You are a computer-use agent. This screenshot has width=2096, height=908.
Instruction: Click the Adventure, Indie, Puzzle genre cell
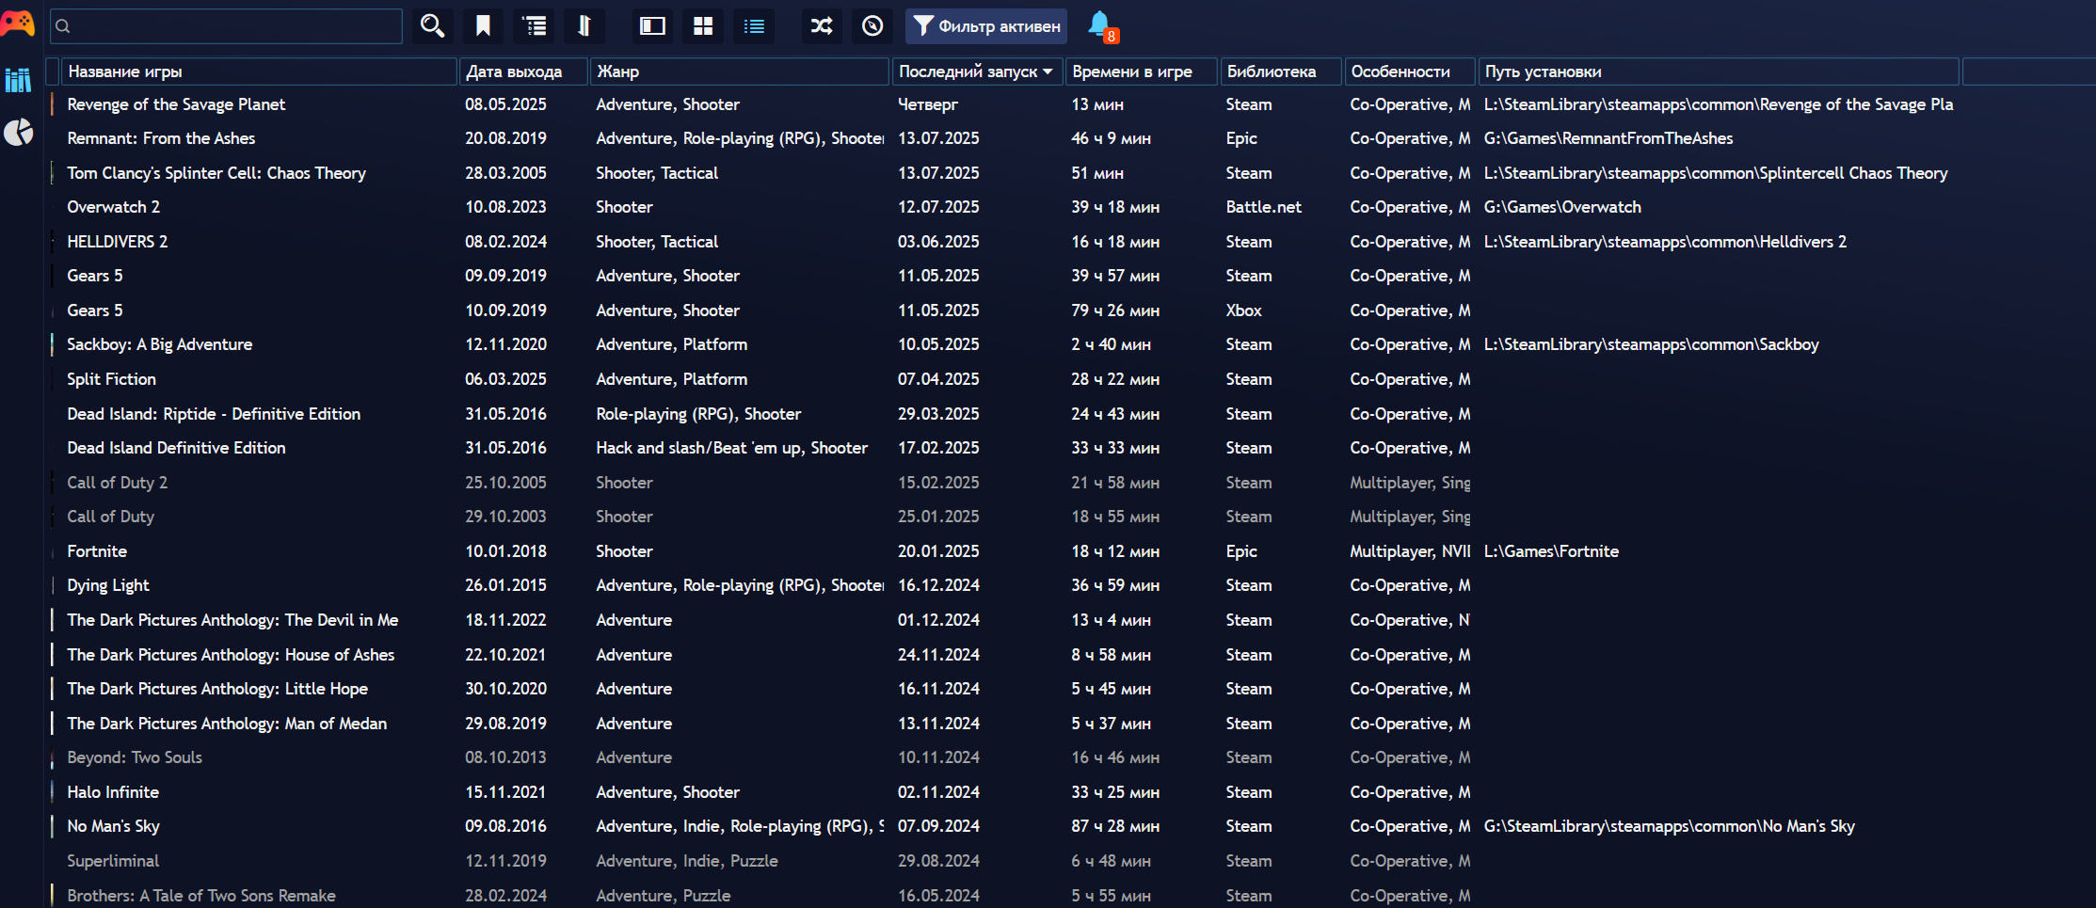point(687,861)
